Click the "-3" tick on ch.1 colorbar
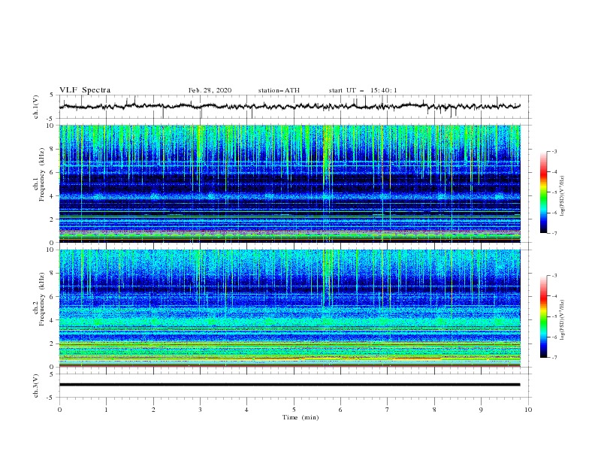595x460 pixels. tap(554, 151)
